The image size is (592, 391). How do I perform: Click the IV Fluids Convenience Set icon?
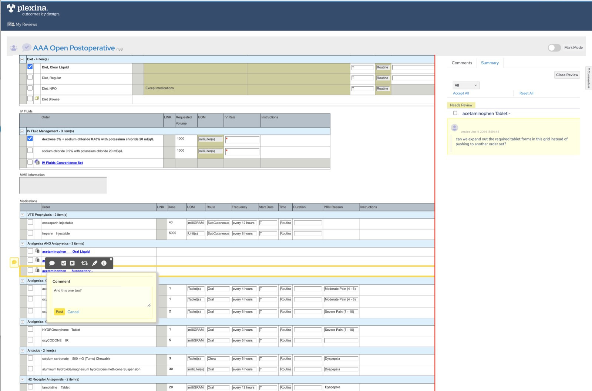(x=37, y=162)
